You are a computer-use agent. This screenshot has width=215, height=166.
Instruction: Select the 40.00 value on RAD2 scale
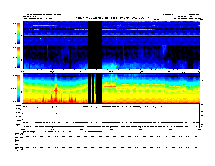click(x=15, y=23)
